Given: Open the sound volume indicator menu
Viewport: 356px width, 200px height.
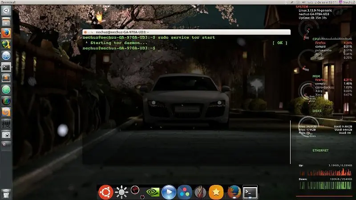Looking at the screenshot, I should (303, 2).
